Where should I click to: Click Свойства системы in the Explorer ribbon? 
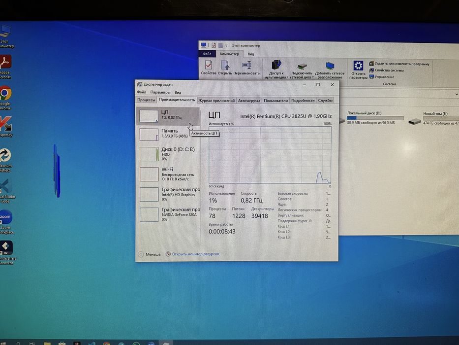386,70
